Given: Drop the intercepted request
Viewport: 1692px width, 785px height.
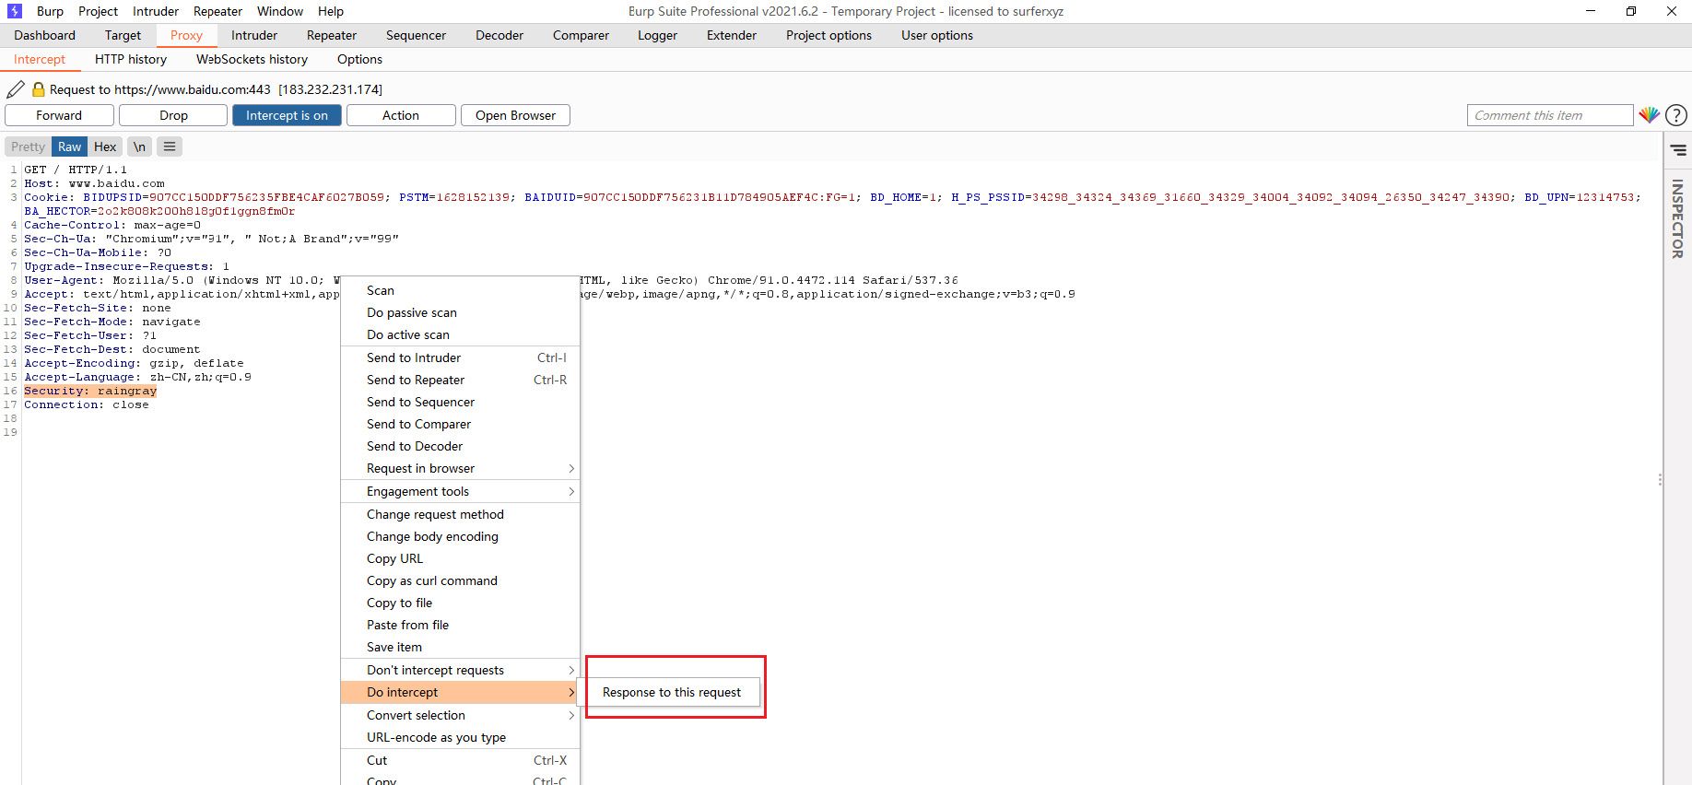Looking at the screenshot, I should [173, 115].
